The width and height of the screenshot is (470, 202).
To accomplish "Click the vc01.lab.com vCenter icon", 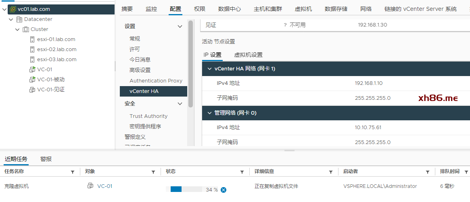I will (13, 9).
